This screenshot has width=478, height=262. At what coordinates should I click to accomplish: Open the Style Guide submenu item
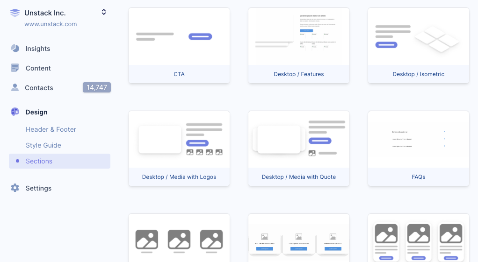(43, 145)
